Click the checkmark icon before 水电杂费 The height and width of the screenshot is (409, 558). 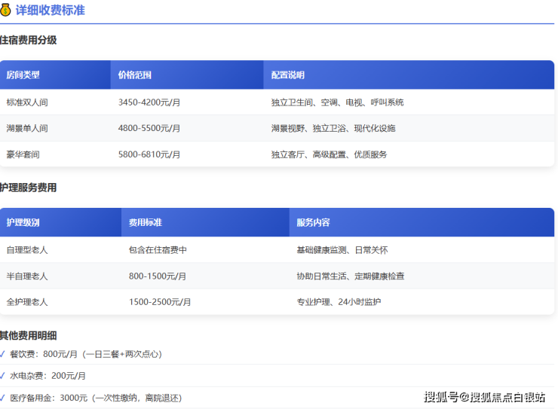3,375
